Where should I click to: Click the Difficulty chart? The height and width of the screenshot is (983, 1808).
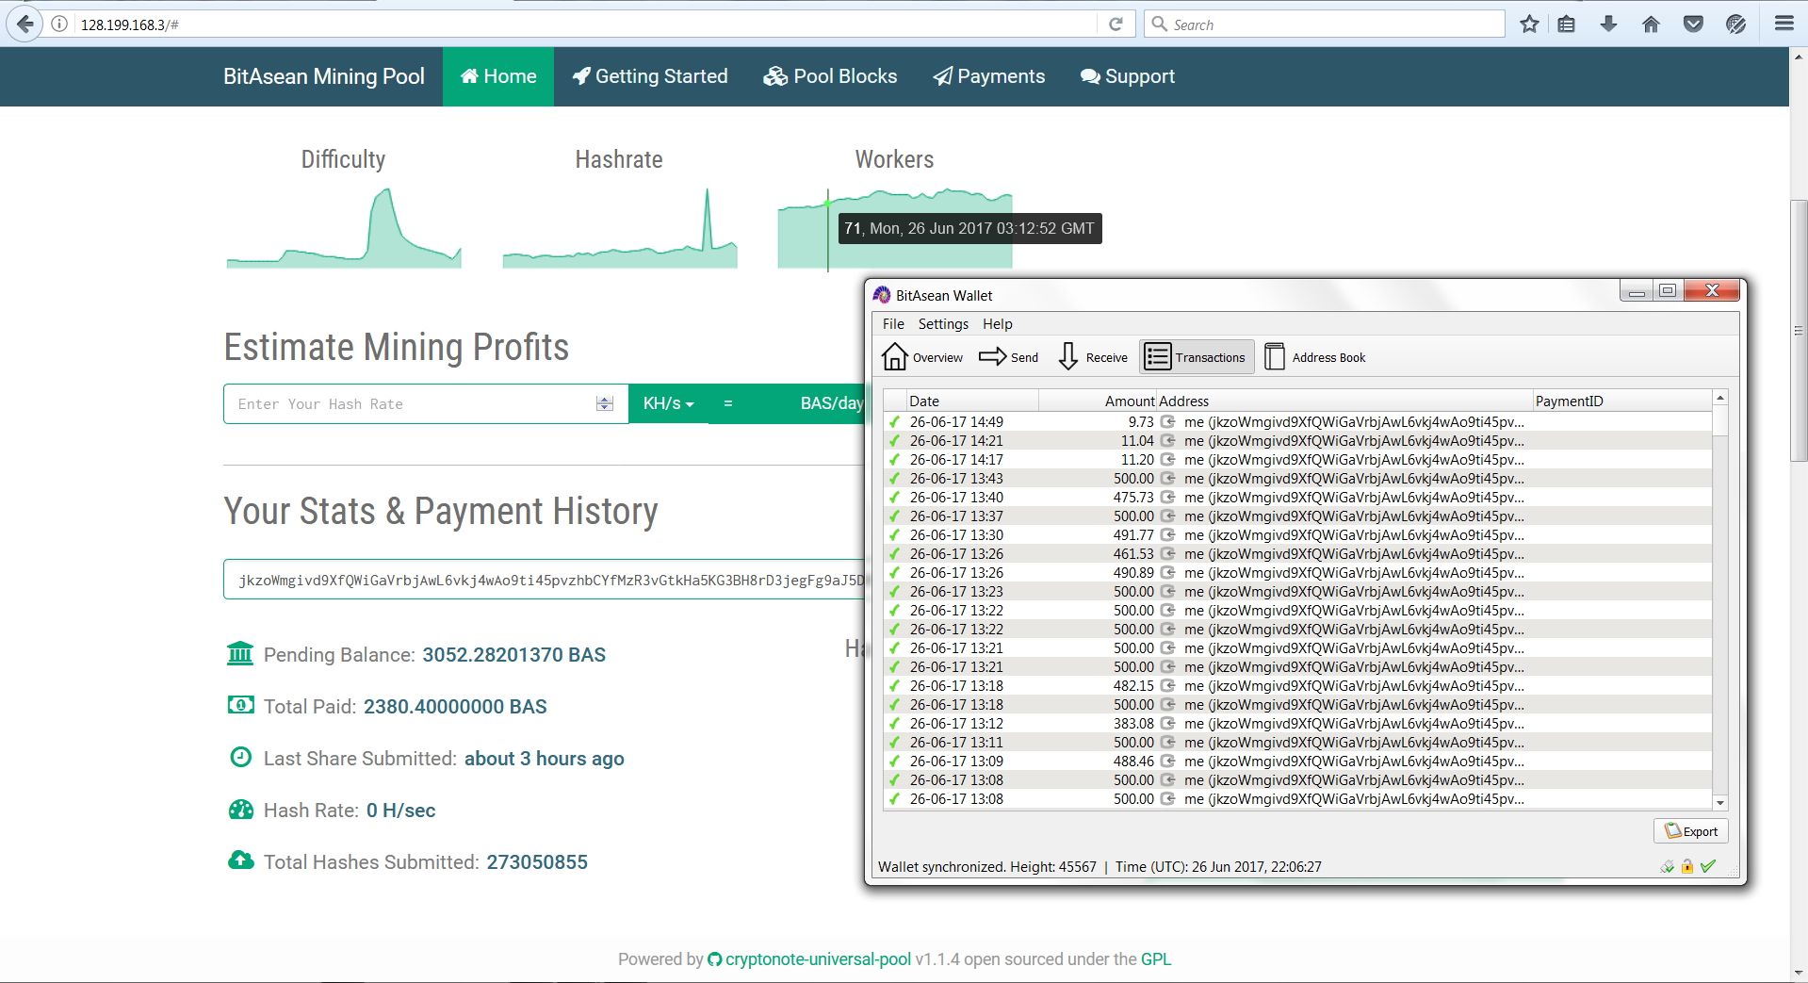coord(344,228)
